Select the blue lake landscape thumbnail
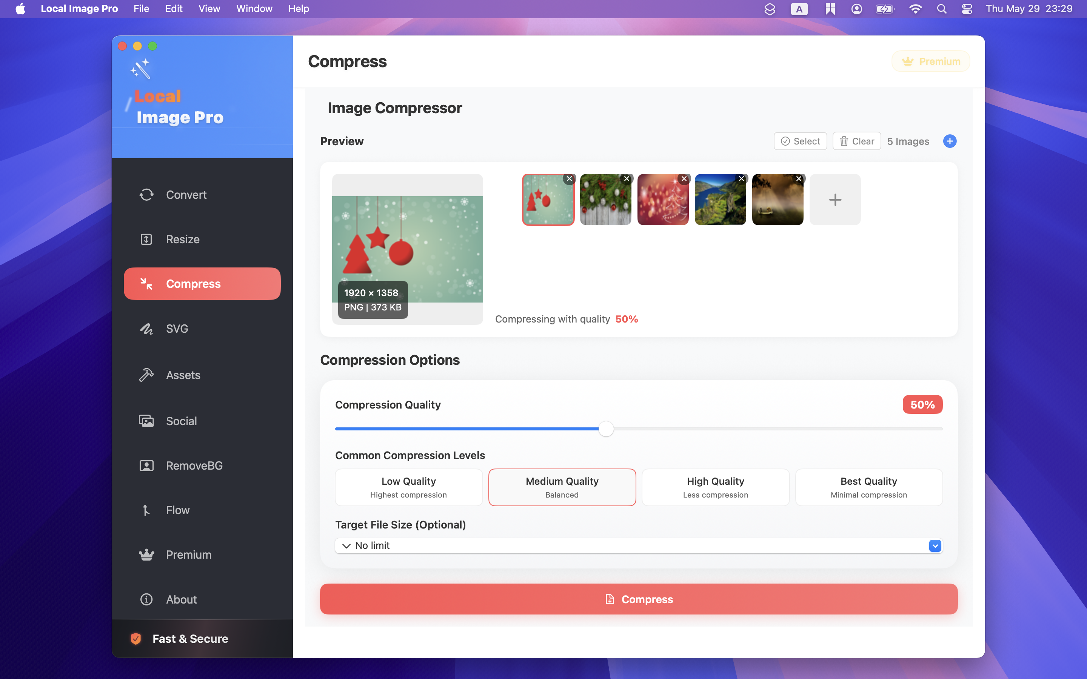1087x679 pixels. click(x=720, y=200)
